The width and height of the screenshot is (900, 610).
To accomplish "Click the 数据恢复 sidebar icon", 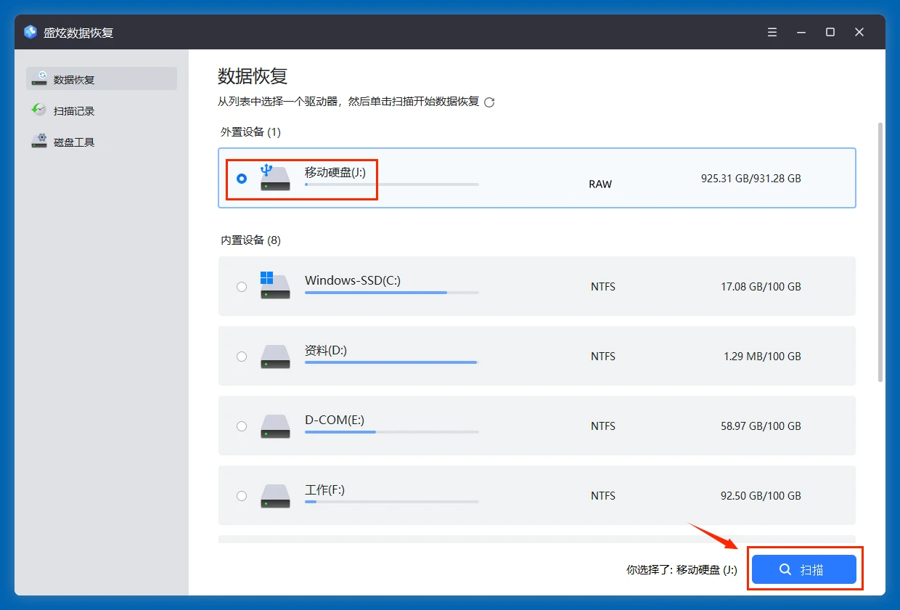I will pos(38,78).
